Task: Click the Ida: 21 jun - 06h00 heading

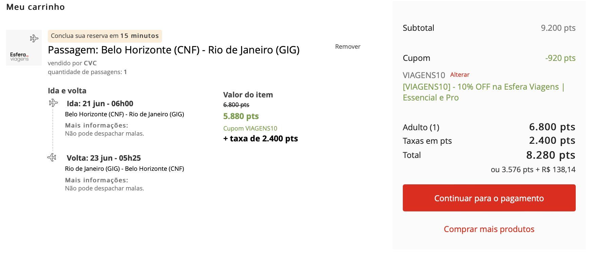Action: [x=100, y=103]
